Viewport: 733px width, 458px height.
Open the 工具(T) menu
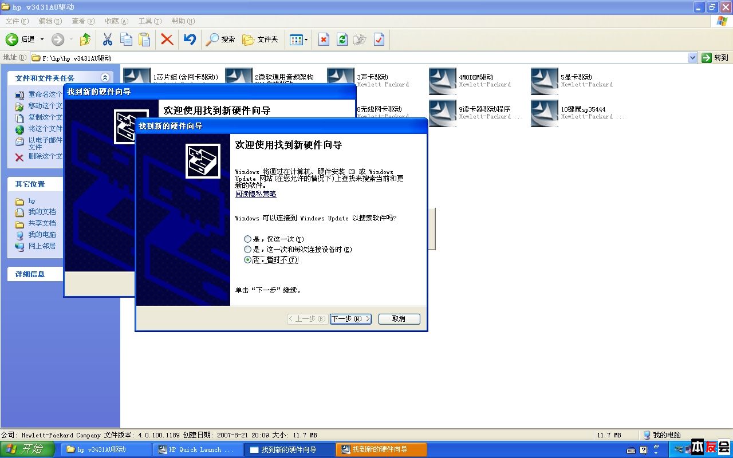click(x=149, y=21)
